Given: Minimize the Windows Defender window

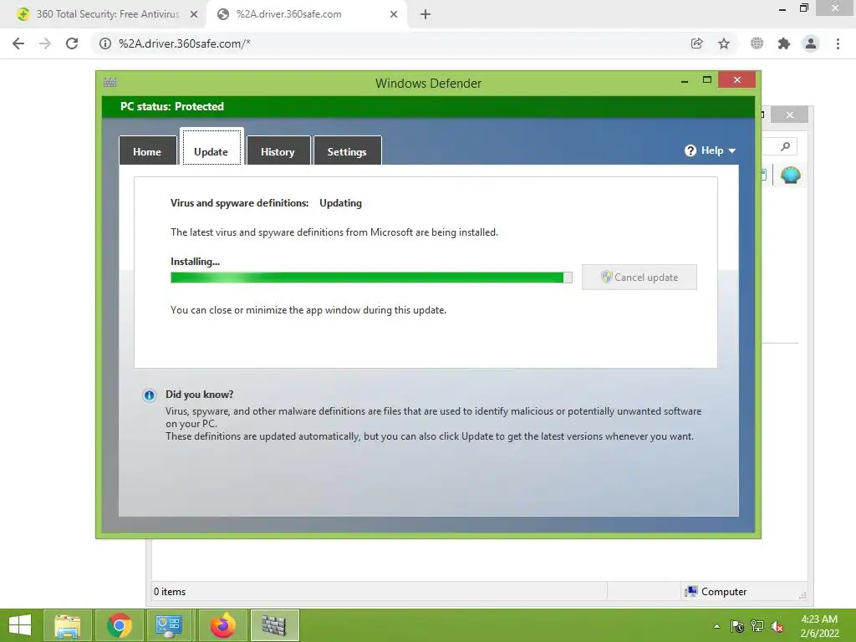Looking at the screenshot, I should (x=684, y=81).
